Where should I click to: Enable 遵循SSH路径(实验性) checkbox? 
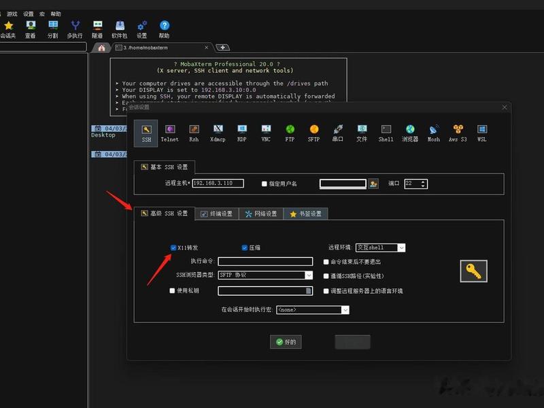point(326,276)
